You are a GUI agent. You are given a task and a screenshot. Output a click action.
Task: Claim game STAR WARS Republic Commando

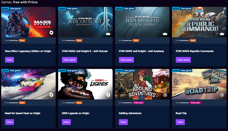point(183,60)
